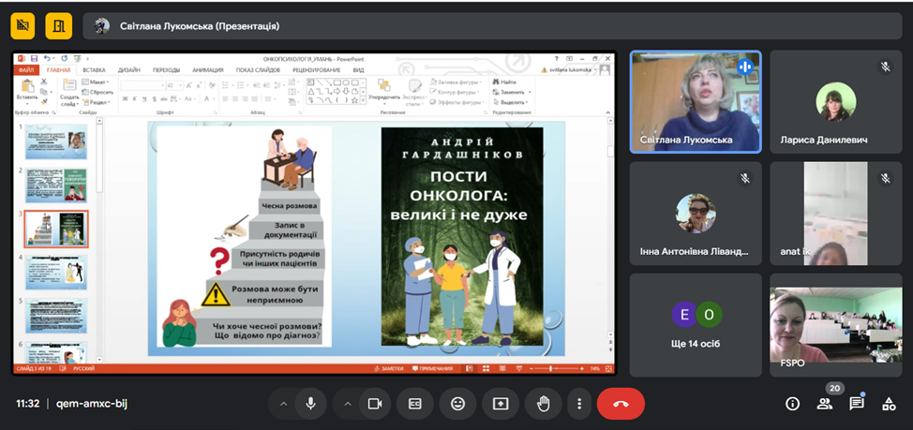Open the РЕЦЕНЗИРОВАНИЕ ribbon tab

[x=316, y=70]
